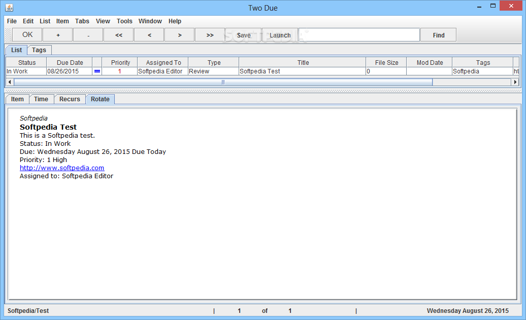Open the Tabs menu

click(x=82, y=21)
